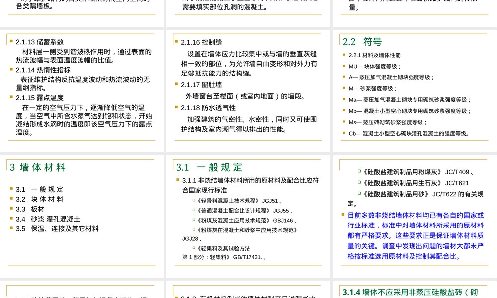Click the contents entry 3.2 块体材料
The image size is (497, 298).
coord(40,199)
